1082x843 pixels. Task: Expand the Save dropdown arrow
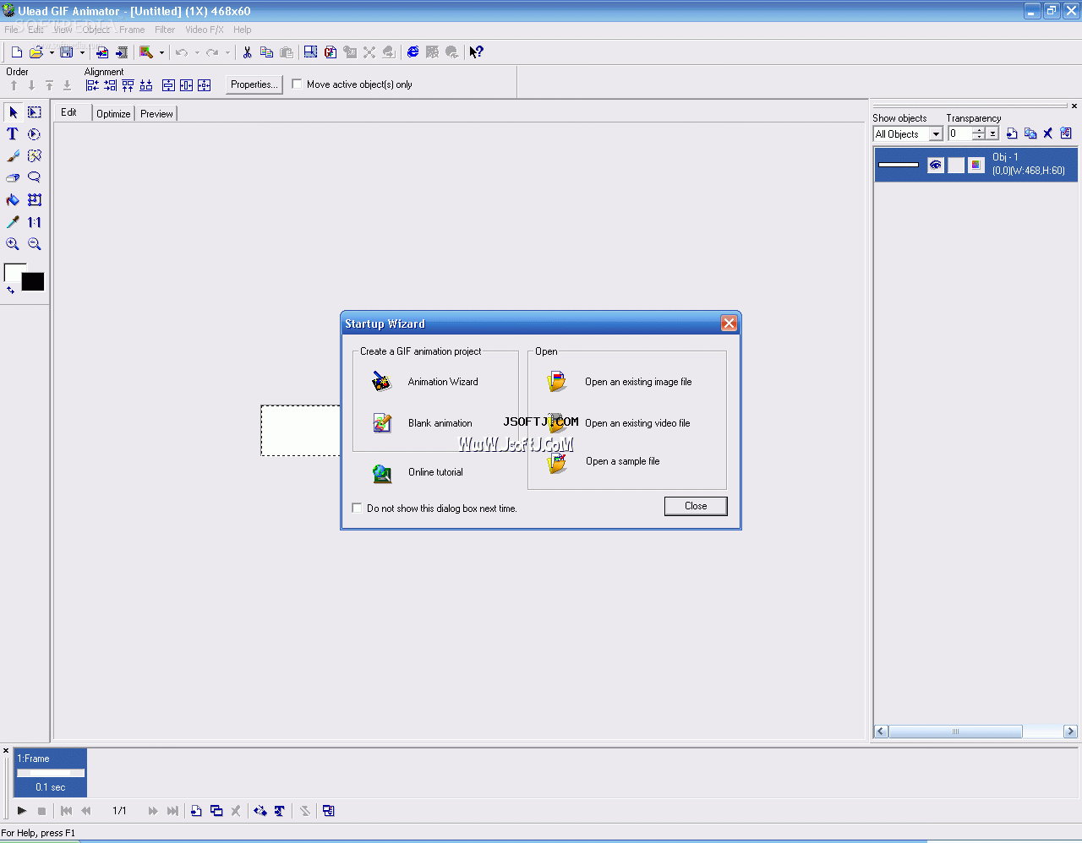pos(82,52)
